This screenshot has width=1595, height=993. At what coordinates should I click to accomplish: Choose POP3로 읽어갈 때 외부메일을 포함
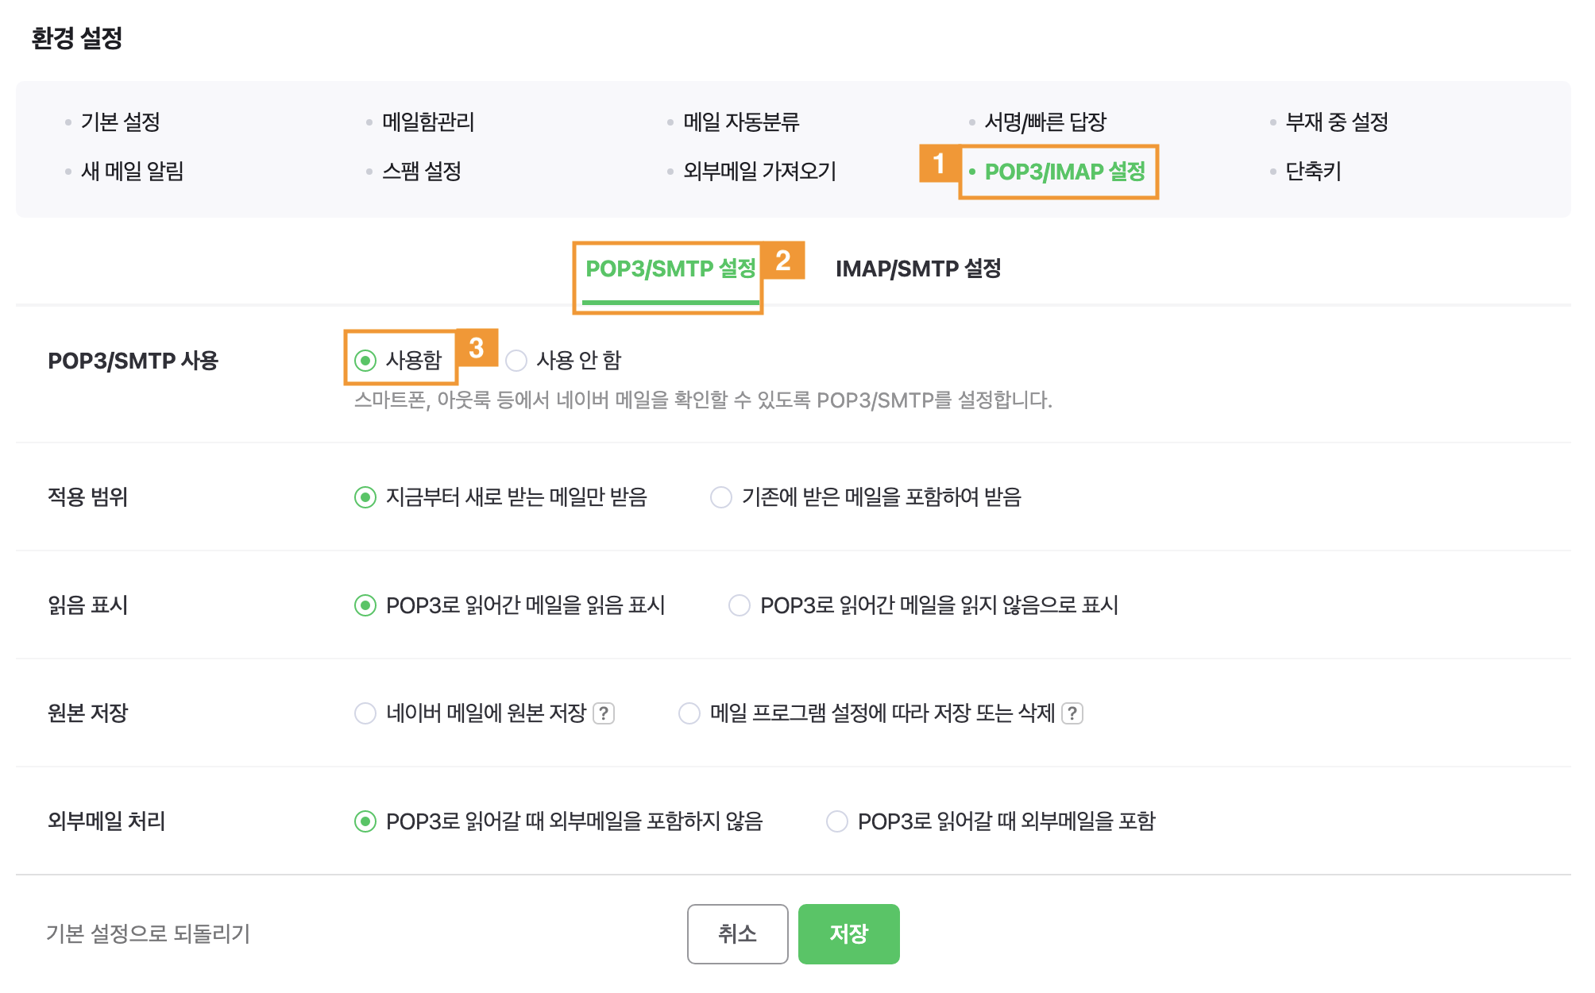(837, 821)
